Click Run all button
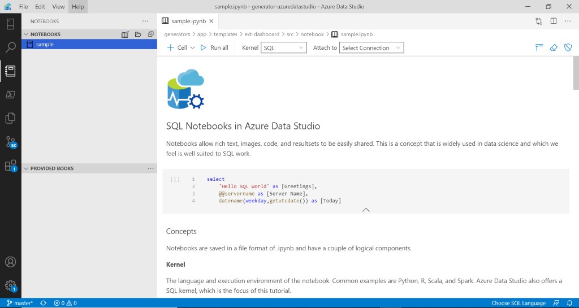This screenshot has width=579, height=308. 214,47
